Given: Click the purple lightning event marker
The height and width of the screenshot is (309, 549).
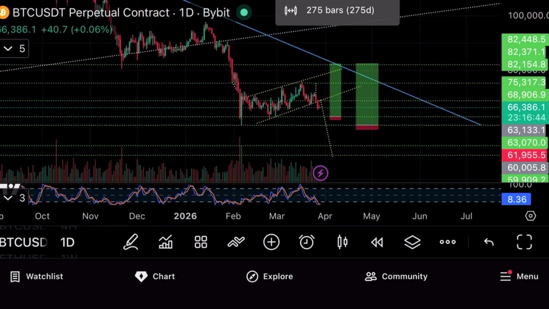Looking at the screenshot, I should [x=320, y=173].
